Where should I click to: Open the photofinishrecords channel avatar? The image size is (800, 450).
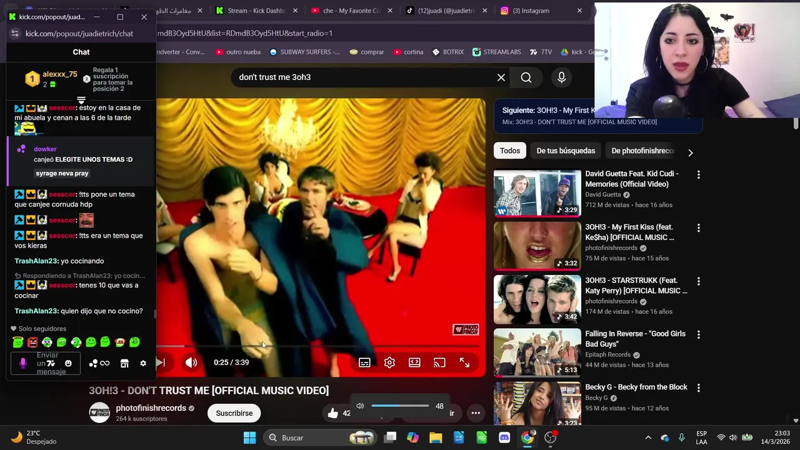click(x=99, y=413)
